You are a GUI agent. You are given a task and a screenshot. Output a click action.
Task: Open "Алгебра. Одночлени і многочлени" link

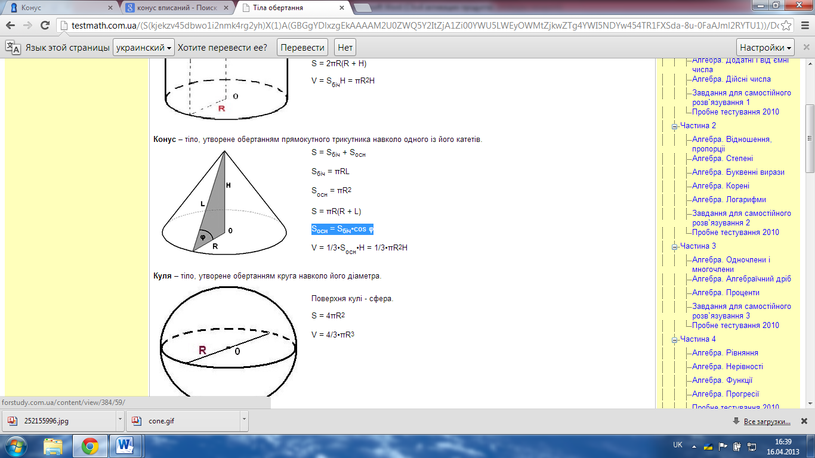click(731, 265)
